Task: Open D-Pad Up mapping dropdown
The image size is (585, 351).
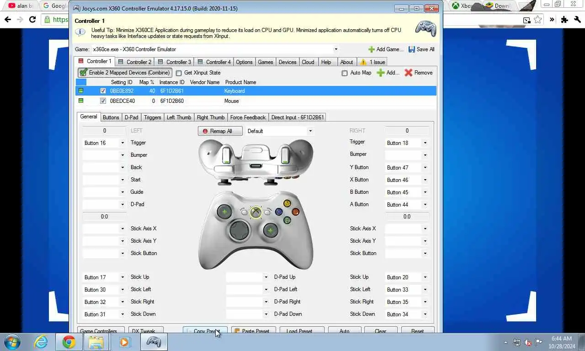Action: [x=266, y=277]
